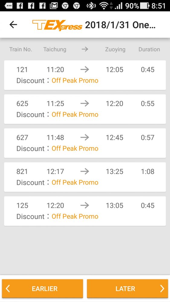Viewport: 170px width, 302px height.
Task: Choose train 627 arriving at 12:45
Action: pos(85,143)
